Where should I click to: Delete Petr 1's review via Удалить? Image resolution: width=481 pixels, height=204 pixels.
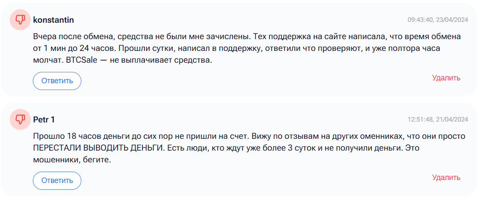[446, 178]
